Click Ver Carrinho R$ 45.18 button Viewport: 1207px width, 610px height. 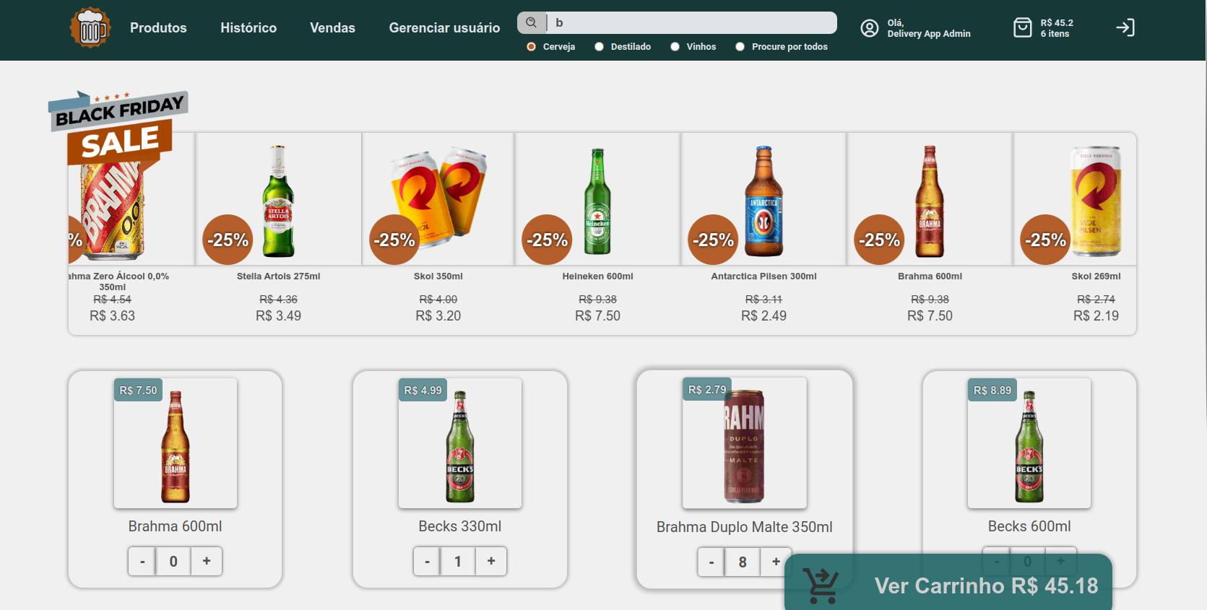(x=948, y=583)
